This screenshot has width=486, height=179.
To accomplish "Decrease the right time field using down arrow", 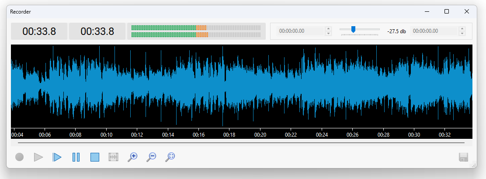I will pyautogui.click(x=462, y=34).
